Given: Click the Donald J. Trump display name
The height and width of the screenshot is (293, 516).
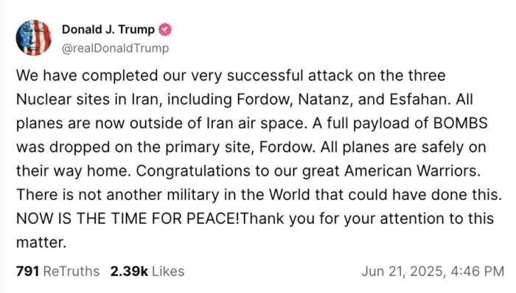Looking at the screenshot, I should (x=108, y=30).
